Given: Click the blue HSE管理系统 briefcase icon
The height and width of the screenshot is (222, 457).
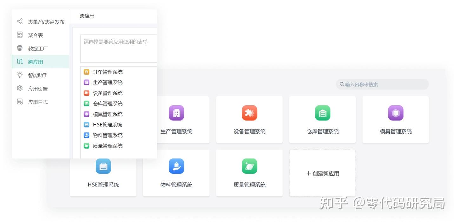Looking at the screenshot, I should [103, 166].
